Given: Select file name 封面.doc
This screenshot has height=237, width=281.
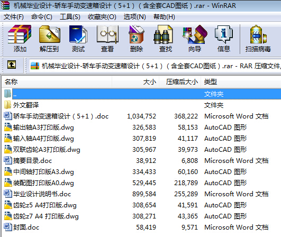Looking at the screenshot, I should coord(26,227).
